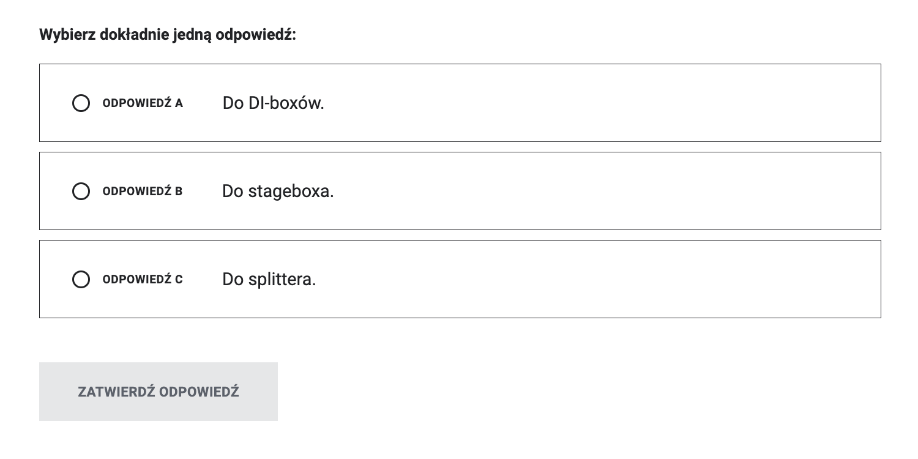Click the heading 'Wybierz dokładnie jedną odpowiedź:'

point(168,35)
